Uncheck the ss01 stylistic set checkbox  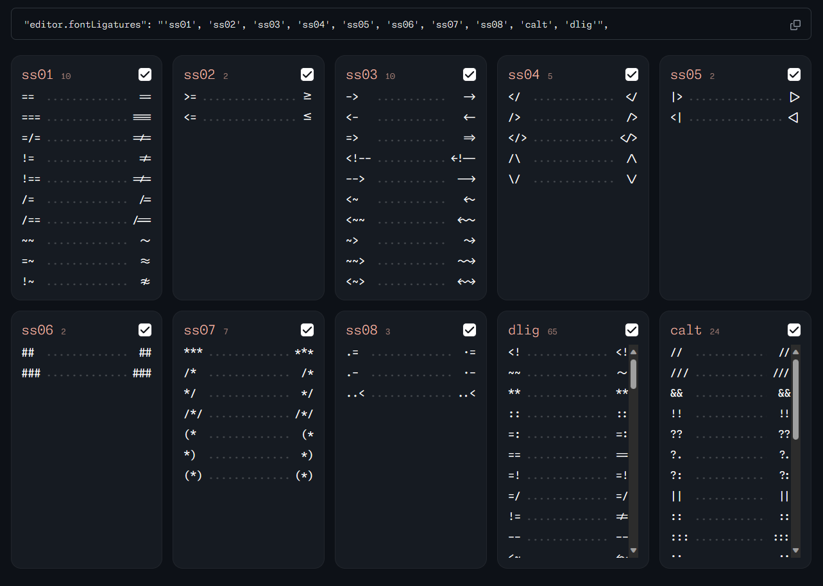point(145,74)
